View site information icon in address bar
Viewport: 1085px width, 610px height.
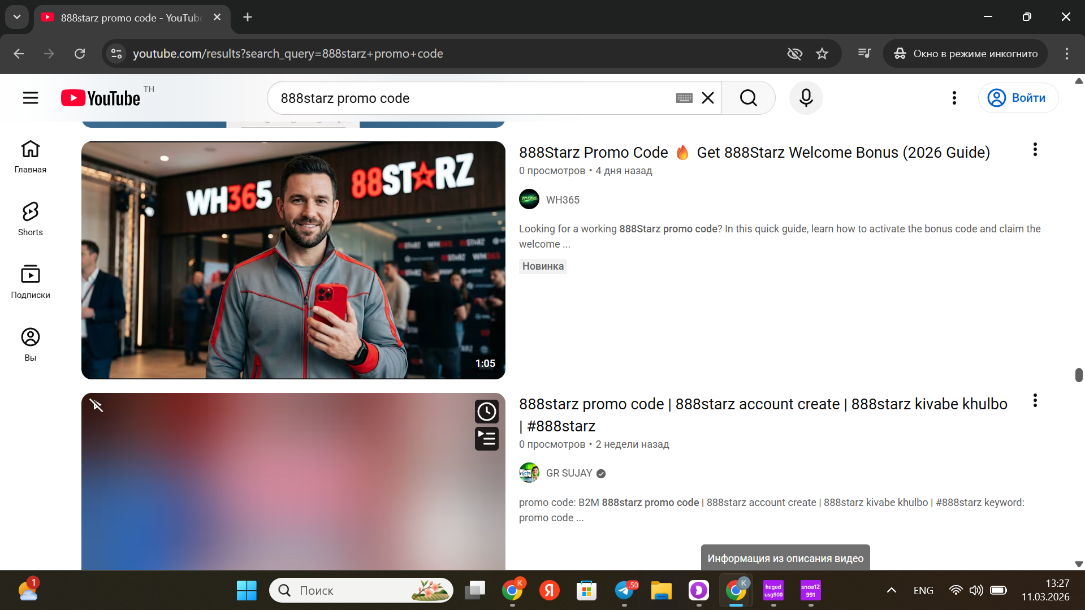click(x=116, y=54)
